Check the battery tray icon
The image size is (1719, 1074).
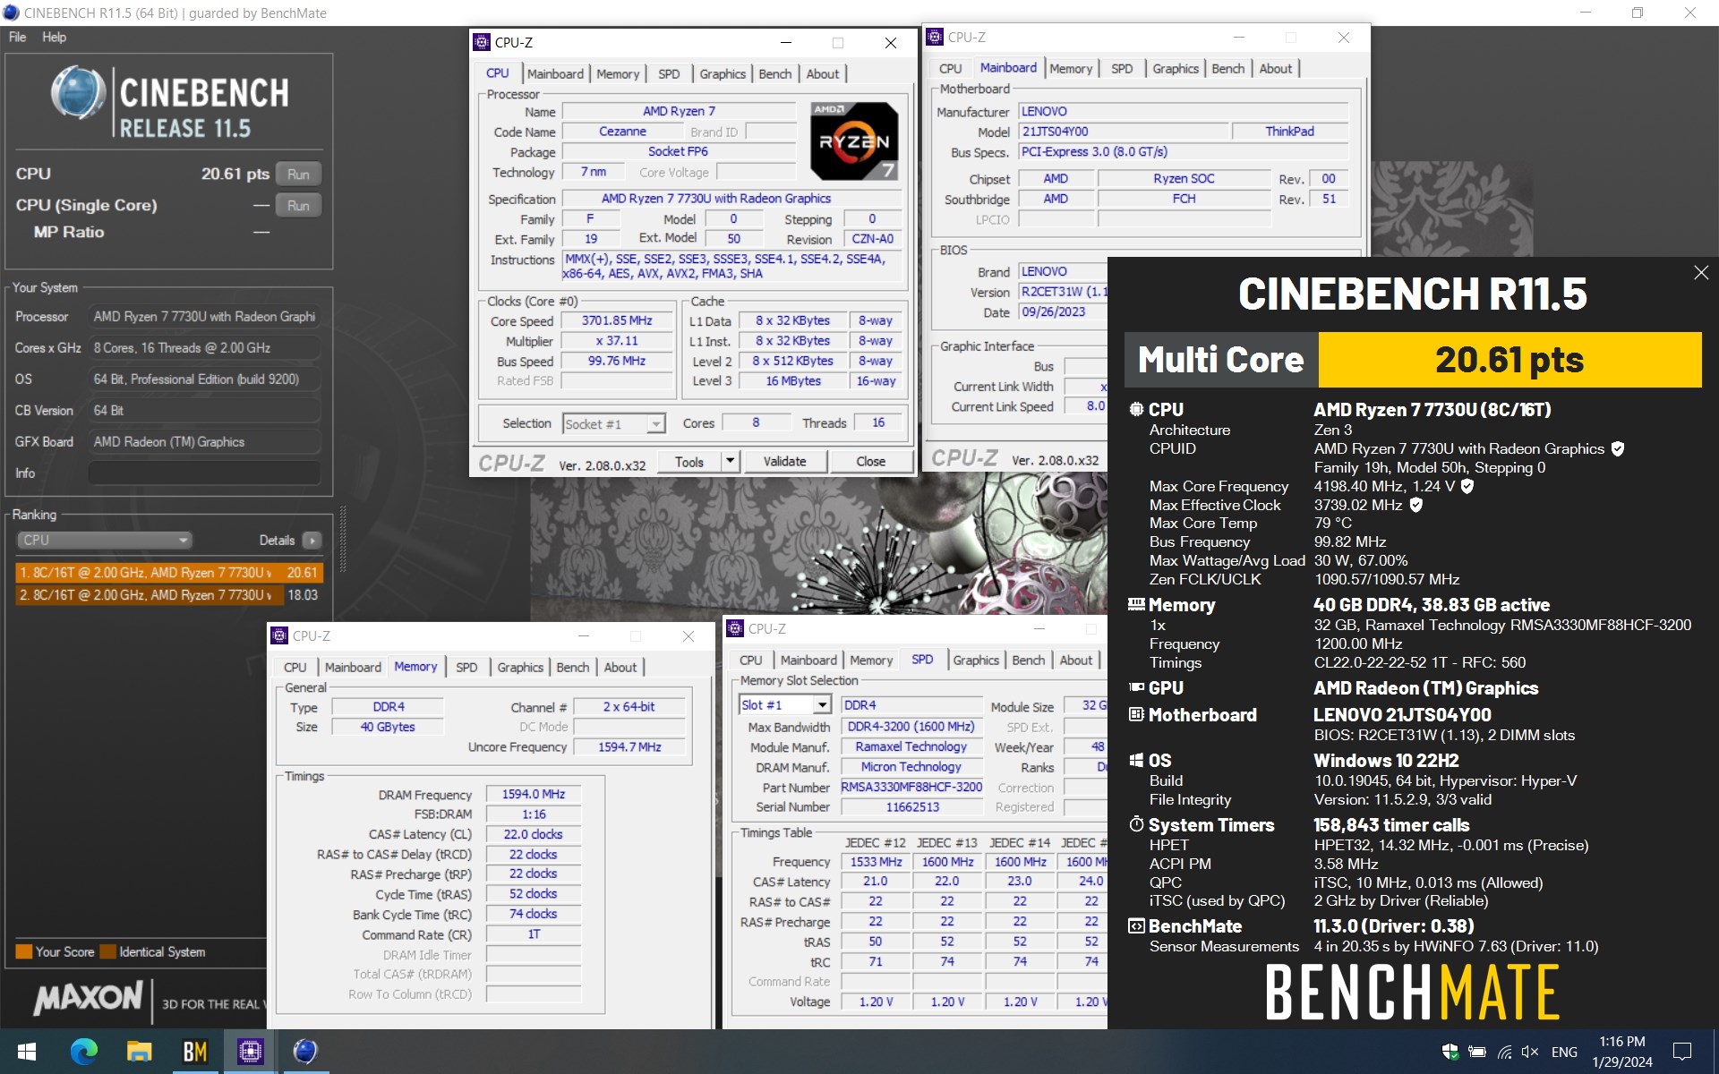click(1477, 1052)
